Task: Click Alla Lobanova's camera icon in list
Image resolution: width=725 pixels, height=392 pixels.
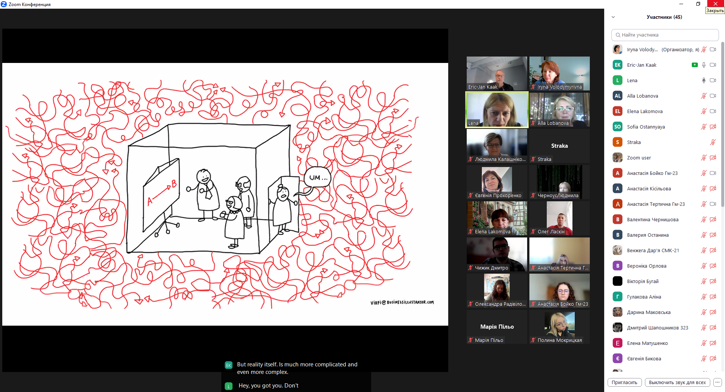Action: click(x=713, y=96)
